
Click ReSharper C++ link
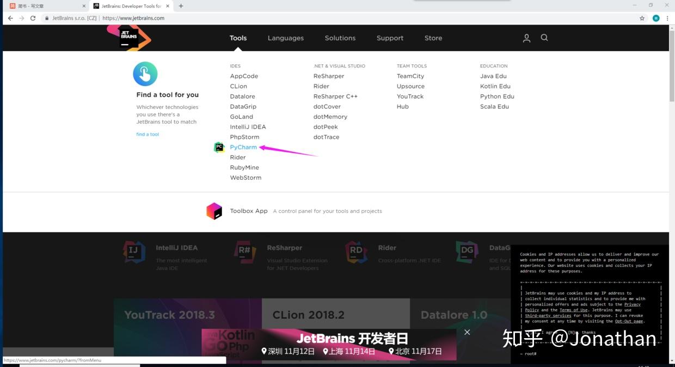point(335,96)
